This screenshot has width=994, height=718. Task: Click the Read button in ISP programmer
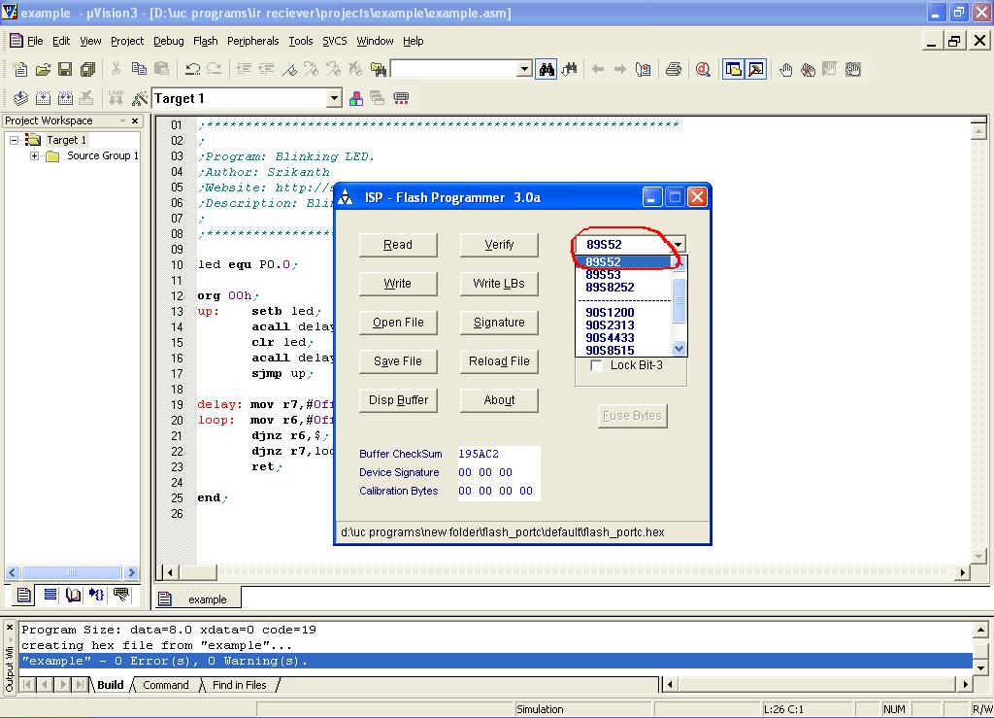398,245
